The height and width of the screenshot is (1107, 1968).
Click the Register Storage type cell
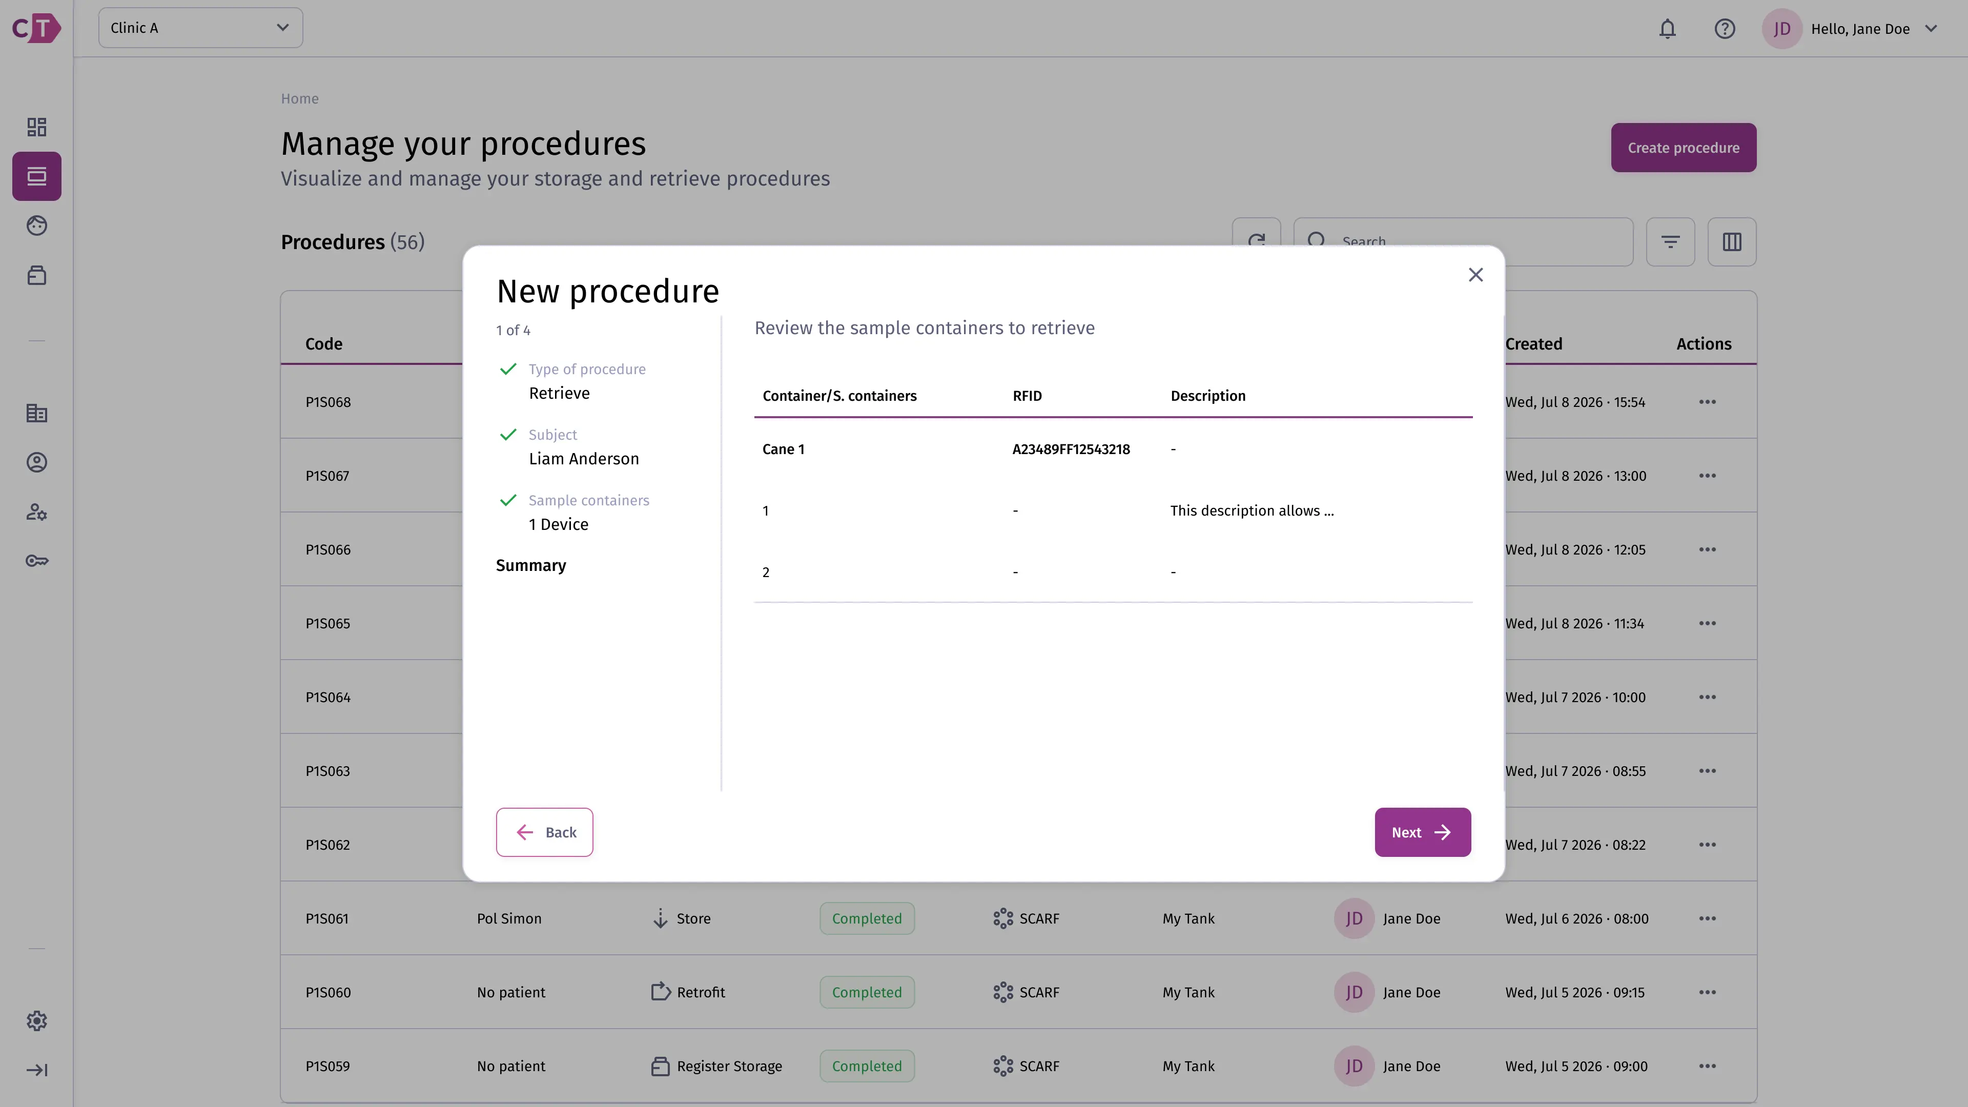click(x=716, y=1066)
